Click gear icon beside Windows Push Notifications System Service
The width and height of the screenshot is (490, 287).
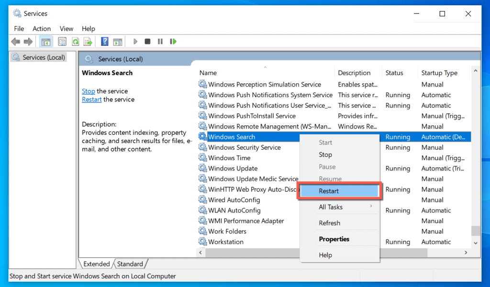click(x=202, y=95)
